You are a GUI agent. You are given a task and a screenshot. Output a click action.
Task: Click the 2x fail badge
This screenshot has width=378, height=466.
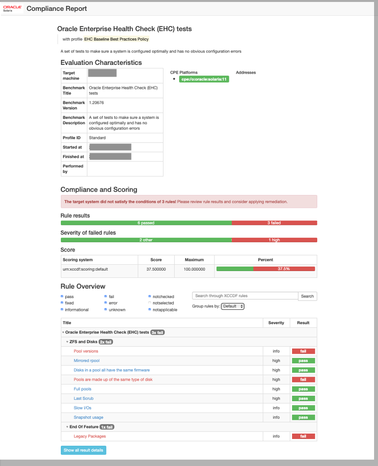pos(106,342)
